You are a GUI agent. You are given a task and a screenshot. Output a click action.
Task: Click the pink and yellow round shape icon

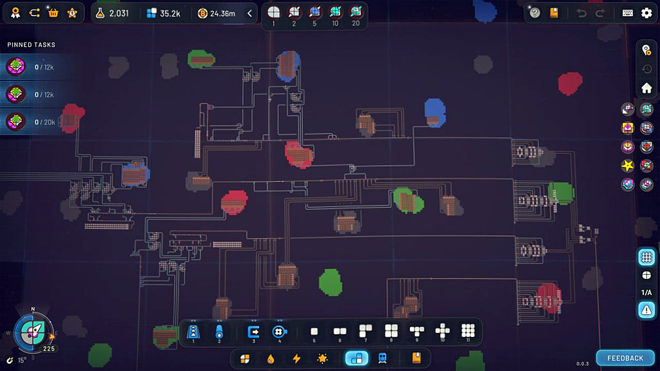click(628, 146)
